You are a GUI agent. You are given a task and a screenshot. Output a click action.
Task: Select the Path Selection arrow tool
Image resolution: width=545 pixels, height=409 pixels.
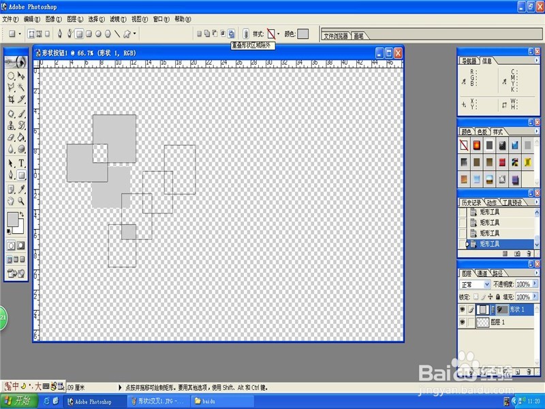point(11,163)
